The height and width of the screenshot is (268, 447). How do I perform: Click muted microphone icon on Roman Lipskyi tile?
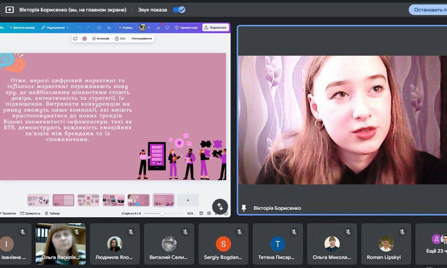(x=402, y=232)
